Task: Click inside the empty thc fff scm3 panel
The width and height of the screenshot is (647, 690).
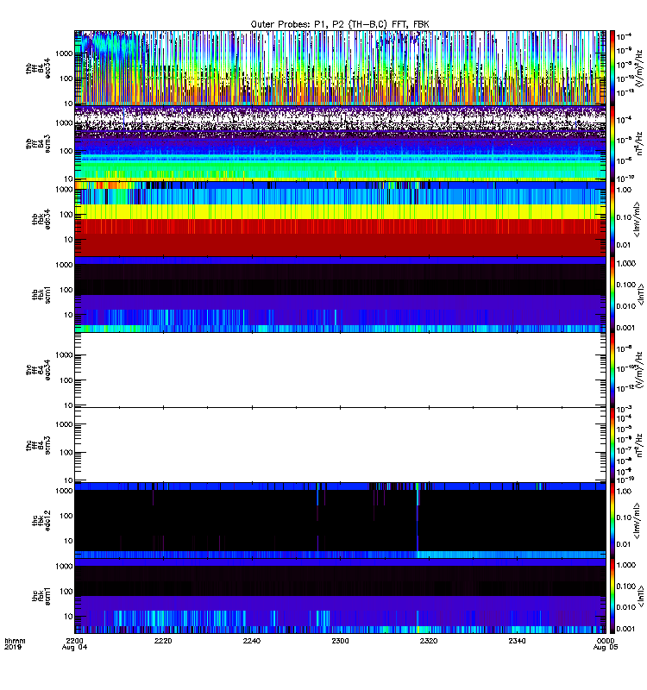Action: (340, 445)
